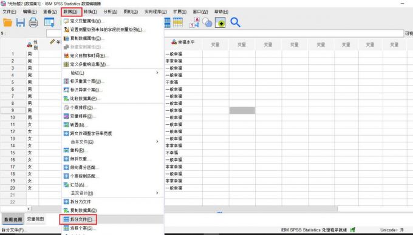Choose 个案控制匹配 menu item
This screenshot has width=413, height=235.
pyautogui.click(x=113, y=176)
